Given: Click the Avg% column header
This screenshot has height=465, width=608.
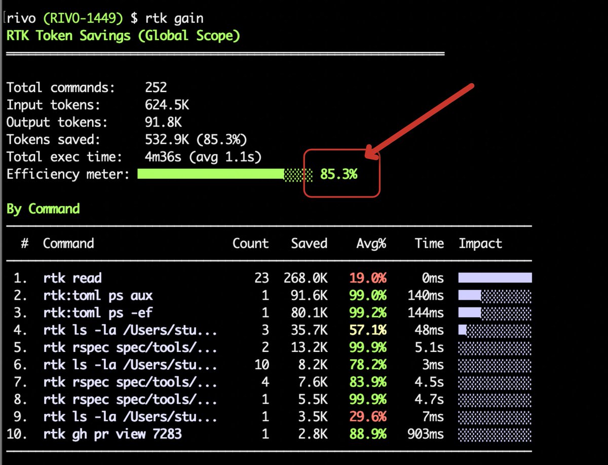Looking at the screenshot, I should 371,243.
